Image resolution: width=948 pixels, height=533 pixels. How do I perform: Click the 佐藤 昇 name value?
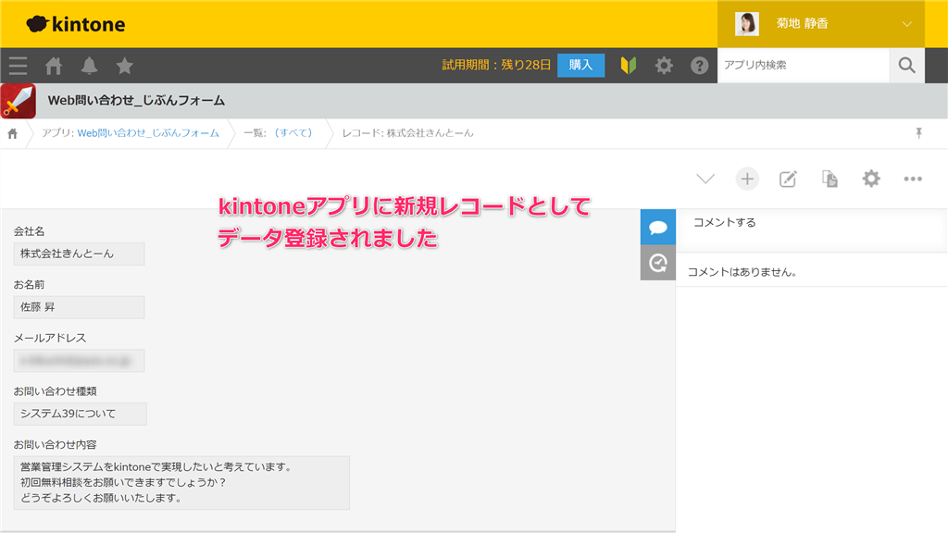tap(80, 307)
